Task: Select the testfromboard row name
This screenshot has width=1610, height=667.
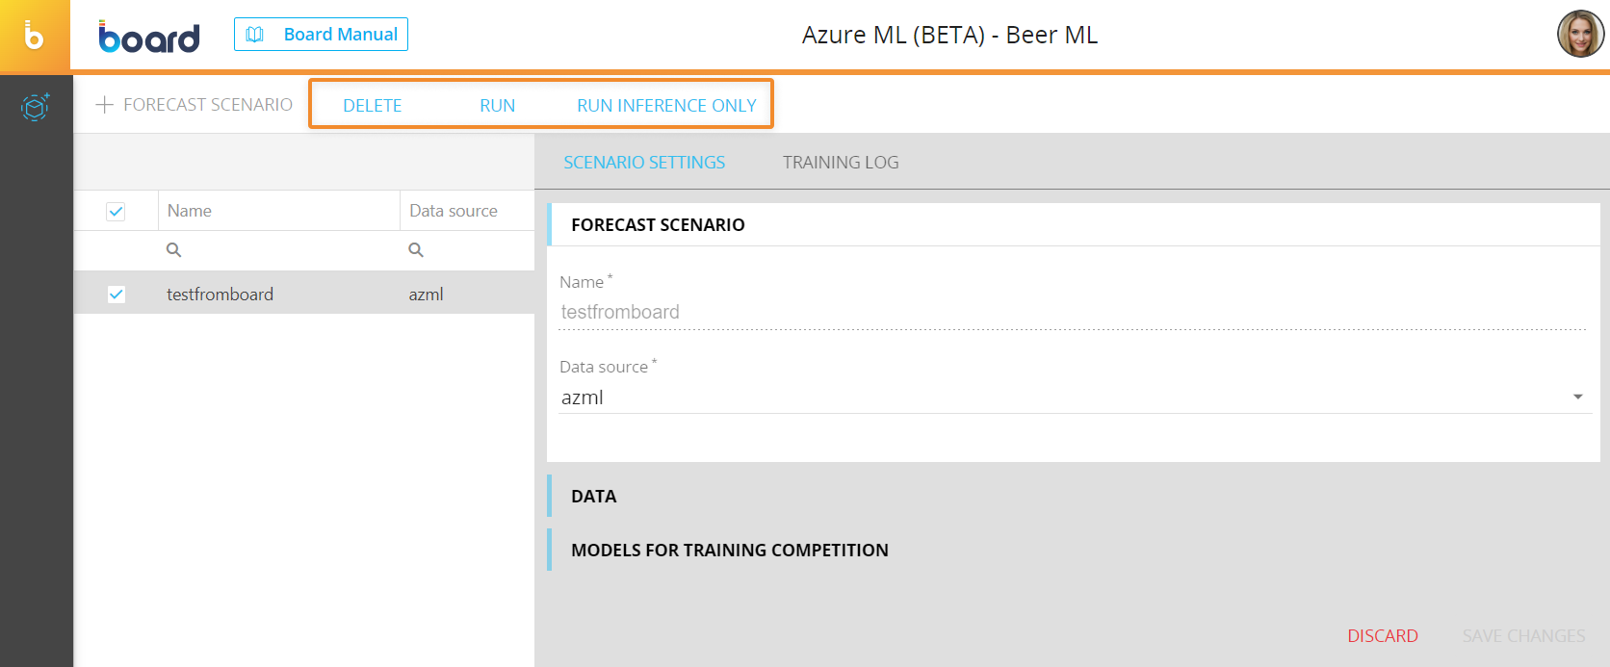Action: click(220, 295)
